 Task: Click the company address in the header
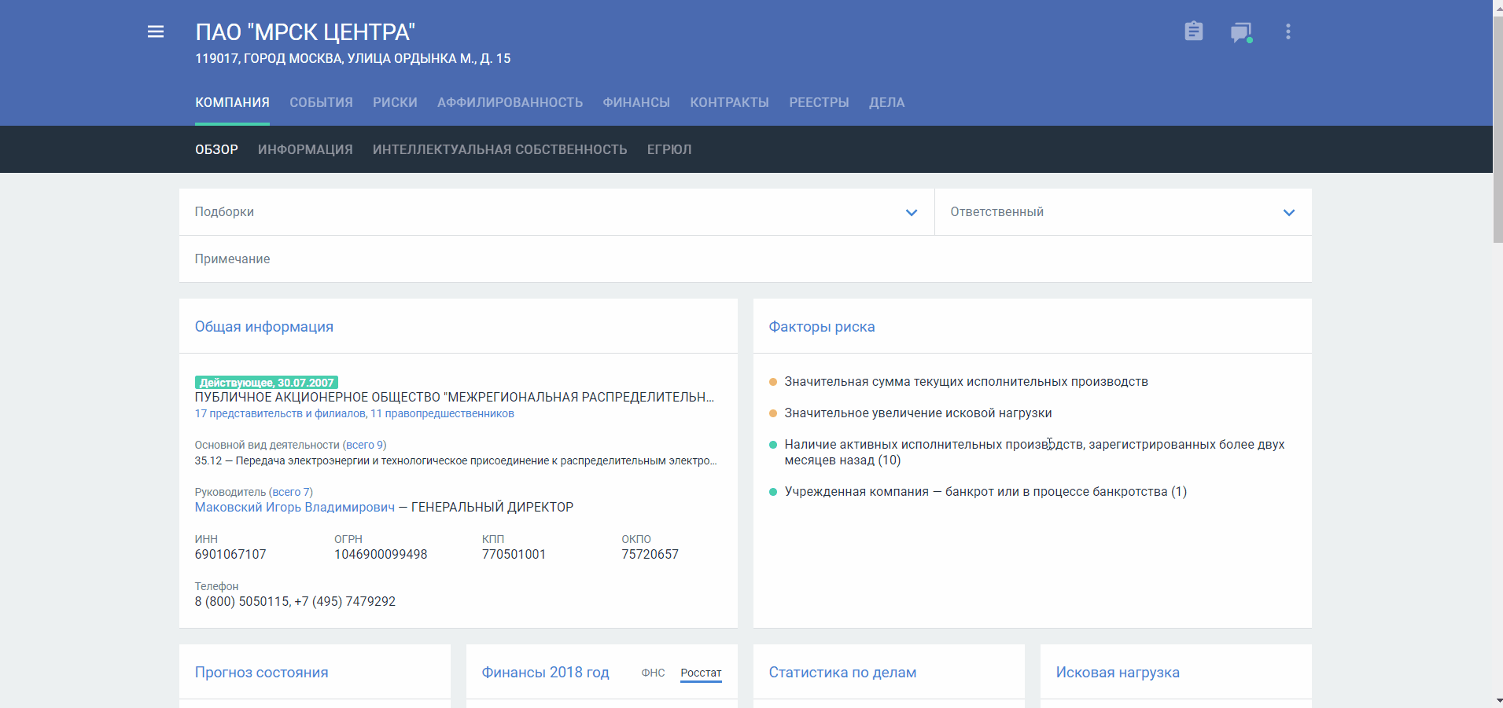coord(353,58)
